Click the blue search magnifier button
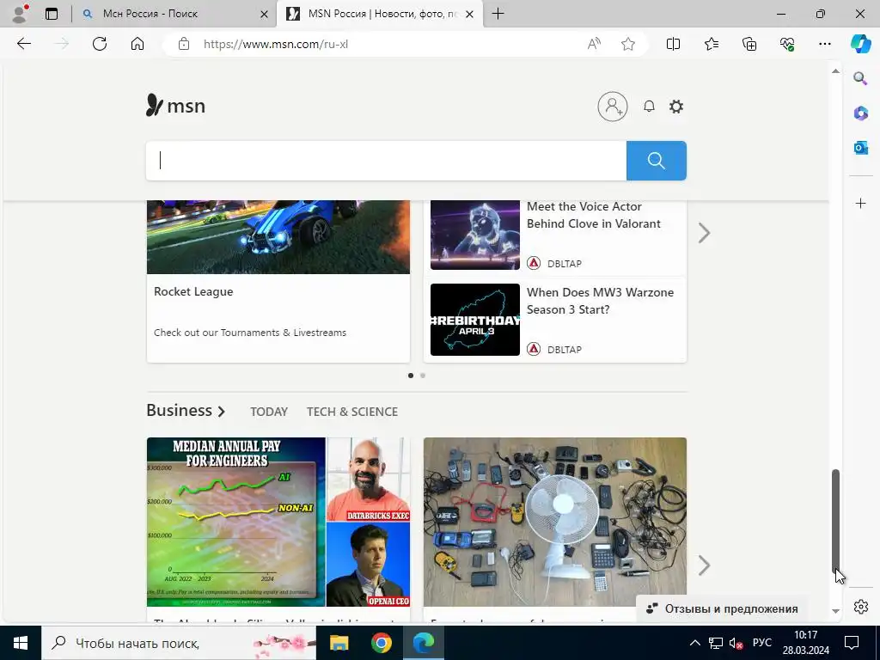Viewport: 880px width, 660px height. pos(656,161)
